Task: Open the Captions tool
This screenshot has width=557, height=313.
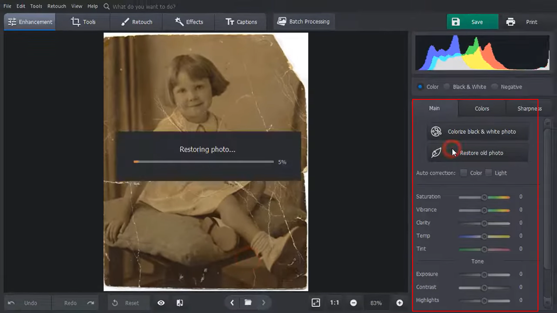Action: click(x=241, y=22)
